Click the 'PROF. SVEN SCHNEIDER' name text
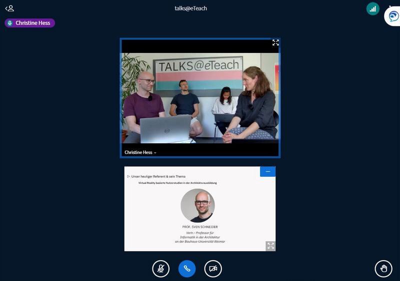Screen dimensions: 400x281 pyautogui.click(x=200, y=227)
